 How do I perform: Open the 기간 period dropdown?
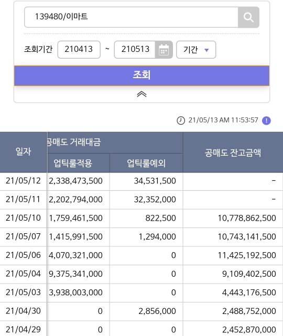(196, 50)
